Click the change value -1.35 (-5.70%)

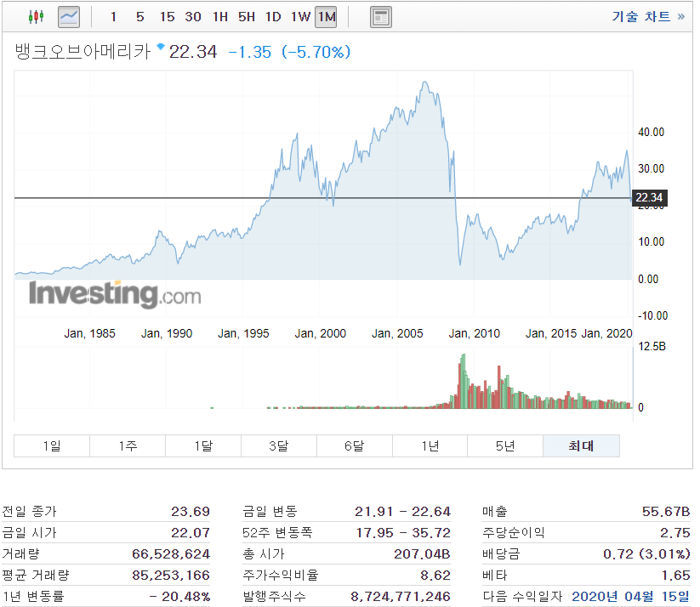(x=289, y=52)
